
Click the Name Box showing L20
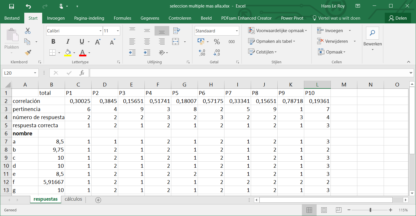click(x=17, y=73)
